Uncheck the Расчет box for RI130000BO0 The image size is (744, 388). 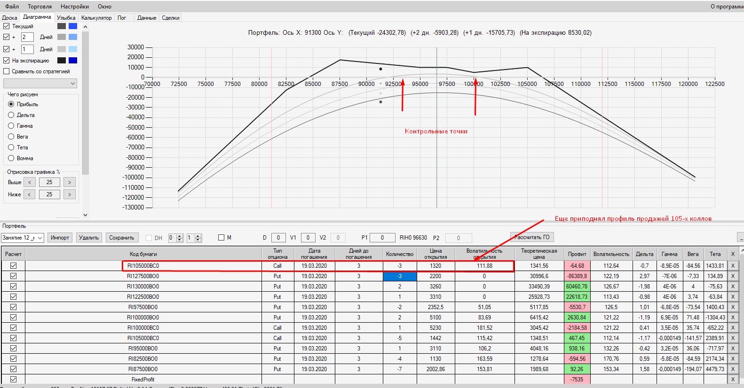[13, 287]
